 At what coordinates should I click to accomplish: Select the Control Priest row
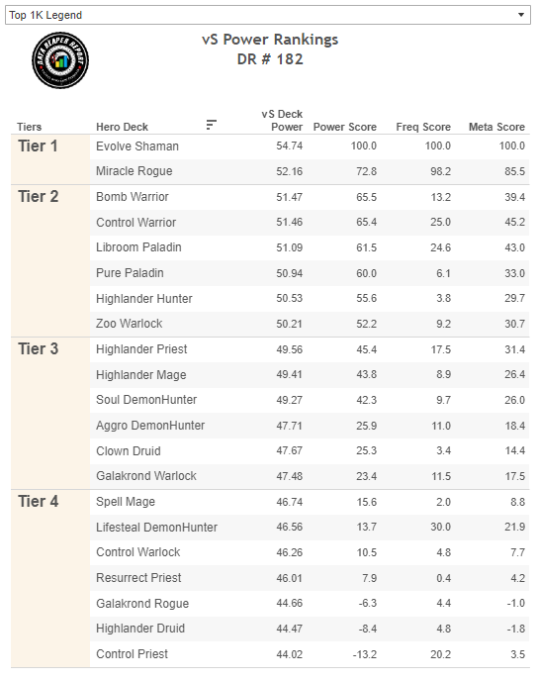click(x=310, y=654)
